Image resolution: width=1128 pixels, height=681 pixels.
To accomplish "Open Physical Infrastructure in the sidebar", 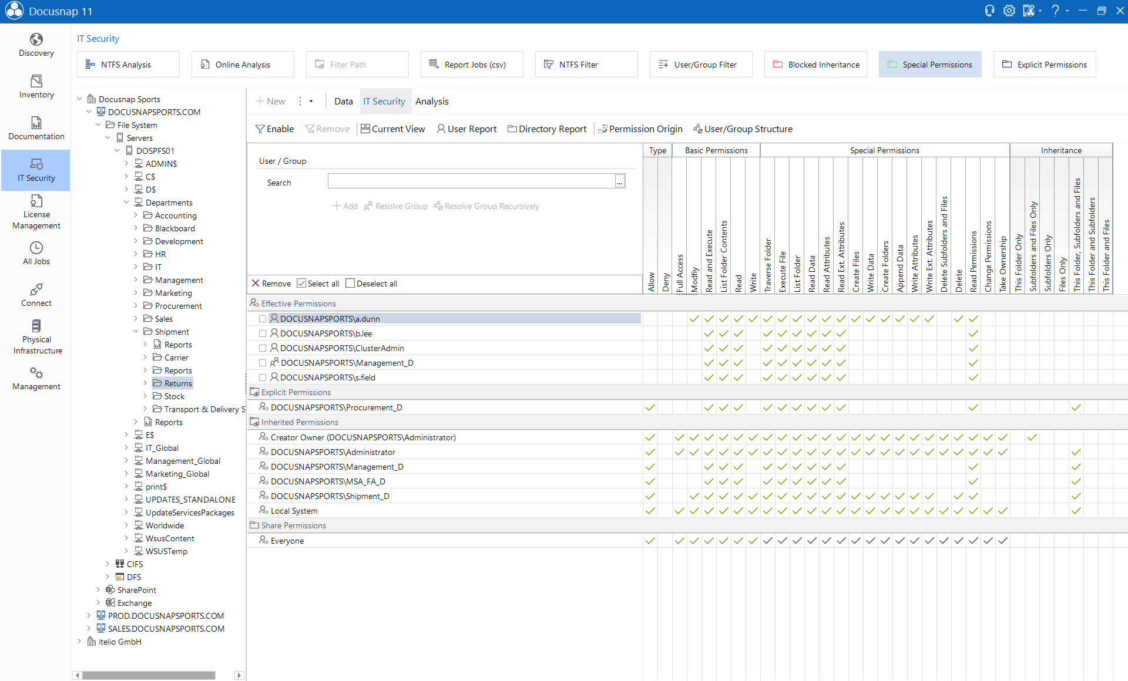I will (x=36, y=338).
